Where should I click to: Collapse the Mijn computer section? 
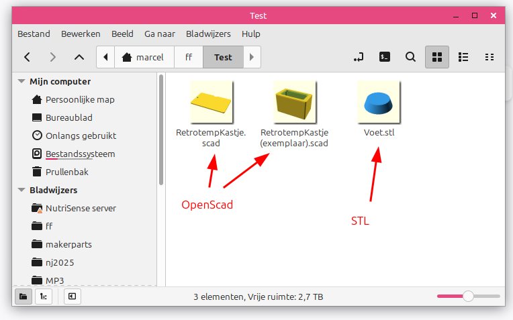(21, 81)
